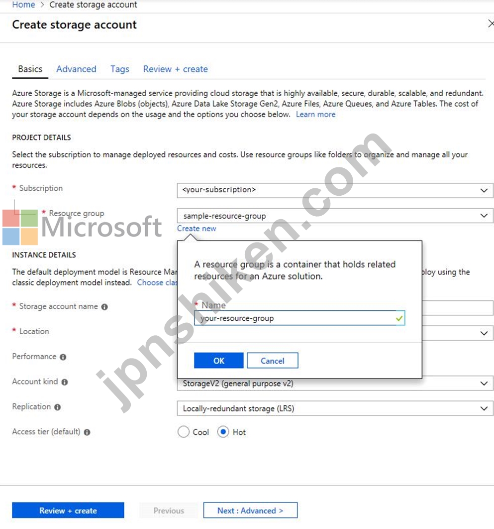Click the Choose classic deployment link
The image size is (494, 529).
pos(157,282)
